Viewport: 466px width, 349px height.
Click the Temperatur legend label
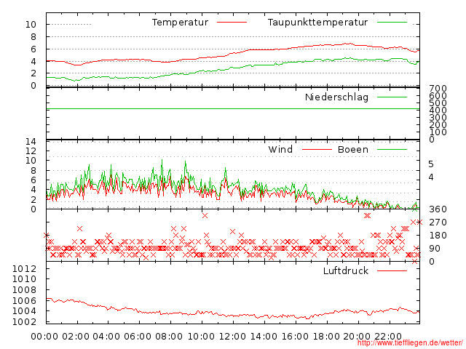180,23
